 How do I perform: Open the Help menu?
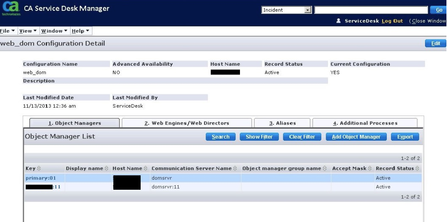81,31
